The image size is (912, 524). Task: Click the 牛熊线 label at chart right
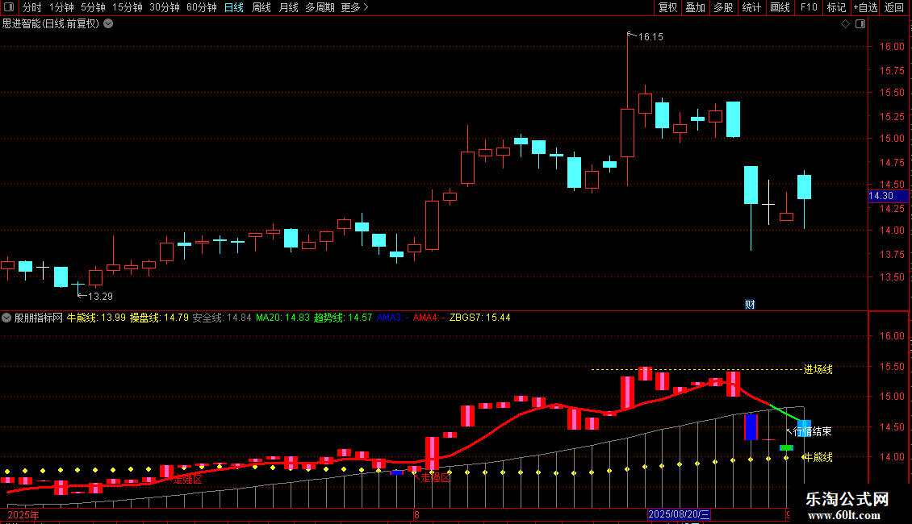click(818, 458)
